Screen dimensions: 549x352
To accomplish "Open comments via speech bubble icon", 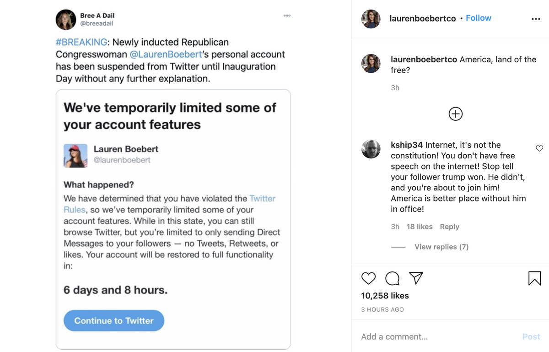I will (x=392, y=278).
